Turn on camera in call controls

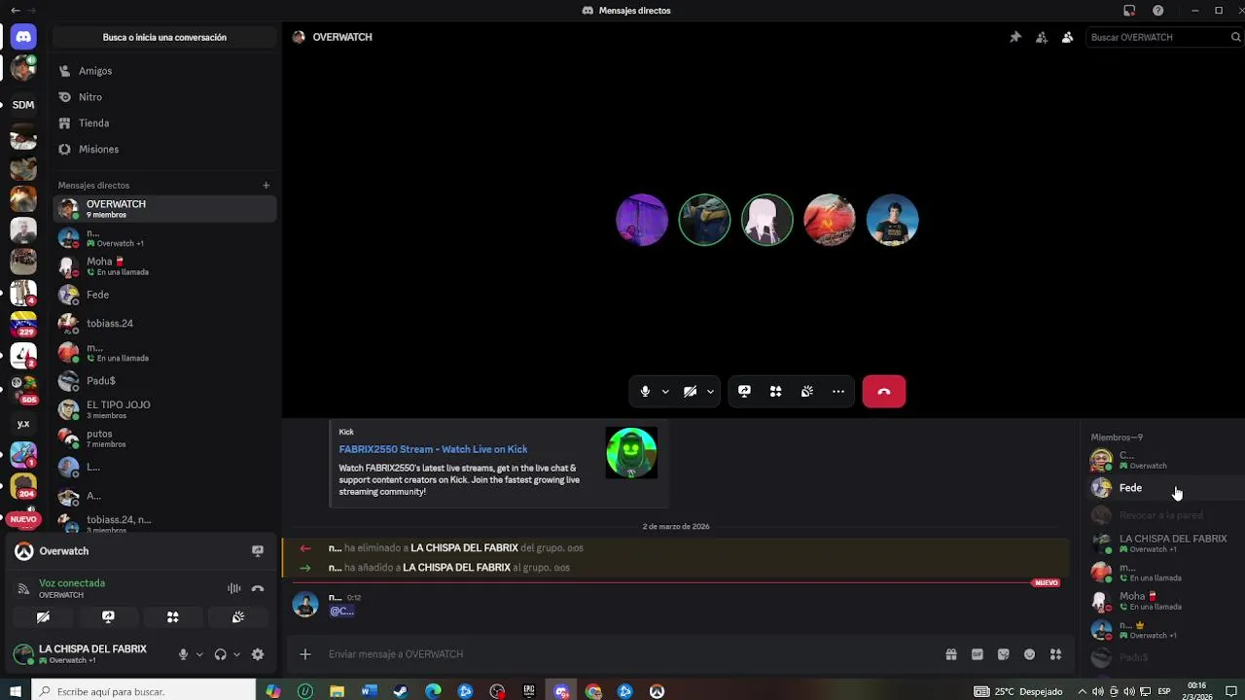click(690, 391)
